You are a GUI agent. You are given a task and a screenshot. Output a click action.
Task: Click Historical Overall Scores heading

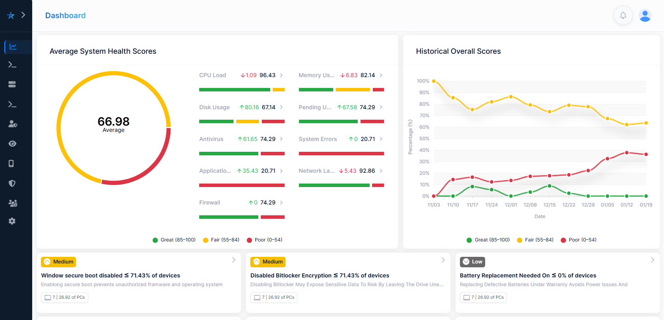coord(458,51)
